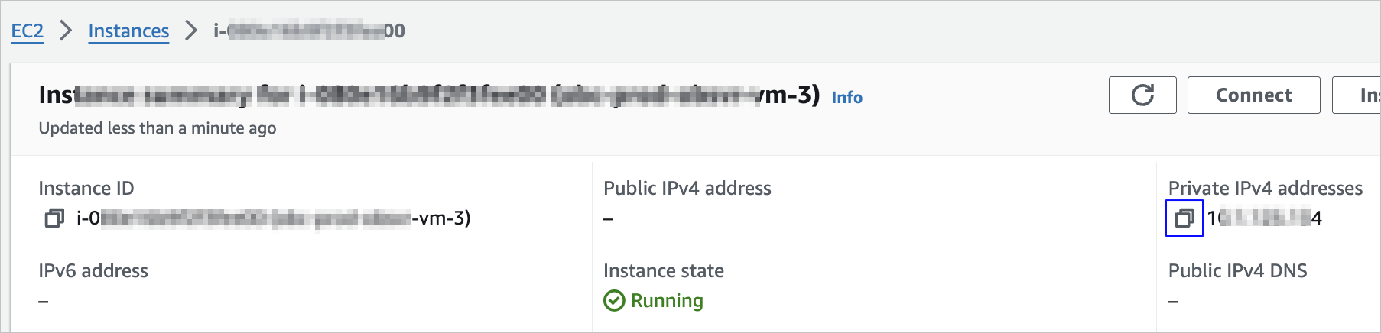This screenshot has height=333, width=1381.
Task: Go to Instances via the breadcrumb
Action: click(128, 31)
